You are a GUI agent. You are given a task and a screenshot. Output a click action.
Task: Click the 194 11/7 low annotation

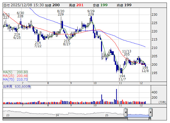[122, 77]
